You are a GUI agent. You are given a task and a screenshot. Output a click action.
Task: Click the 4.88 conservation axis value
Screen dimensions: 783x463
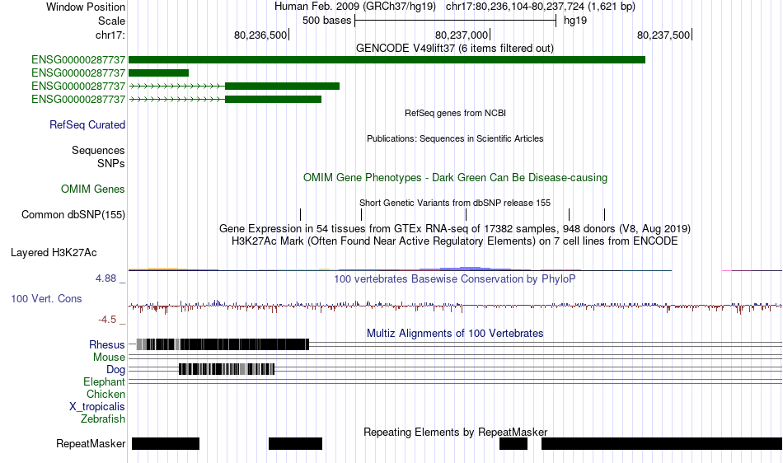105,278
